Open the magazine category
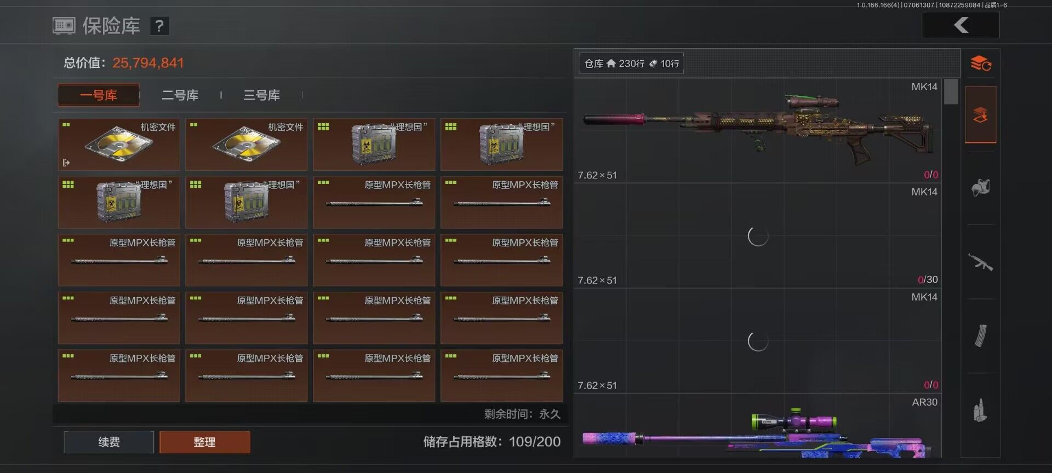 click(981, 336)
